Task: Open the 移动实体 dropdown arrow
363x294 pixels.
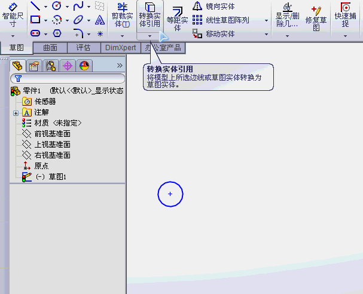Action: point(267,35)
